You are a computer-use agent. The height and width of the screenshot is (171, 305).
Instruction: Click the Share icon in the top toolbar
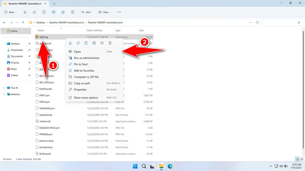[x=63, y=12]
